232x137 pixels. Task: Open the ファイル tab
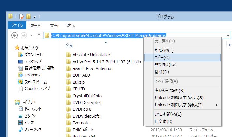17,25
